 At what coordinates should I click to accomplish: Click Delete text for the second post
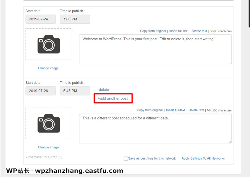pyautogui.click(x=196, y=110)
